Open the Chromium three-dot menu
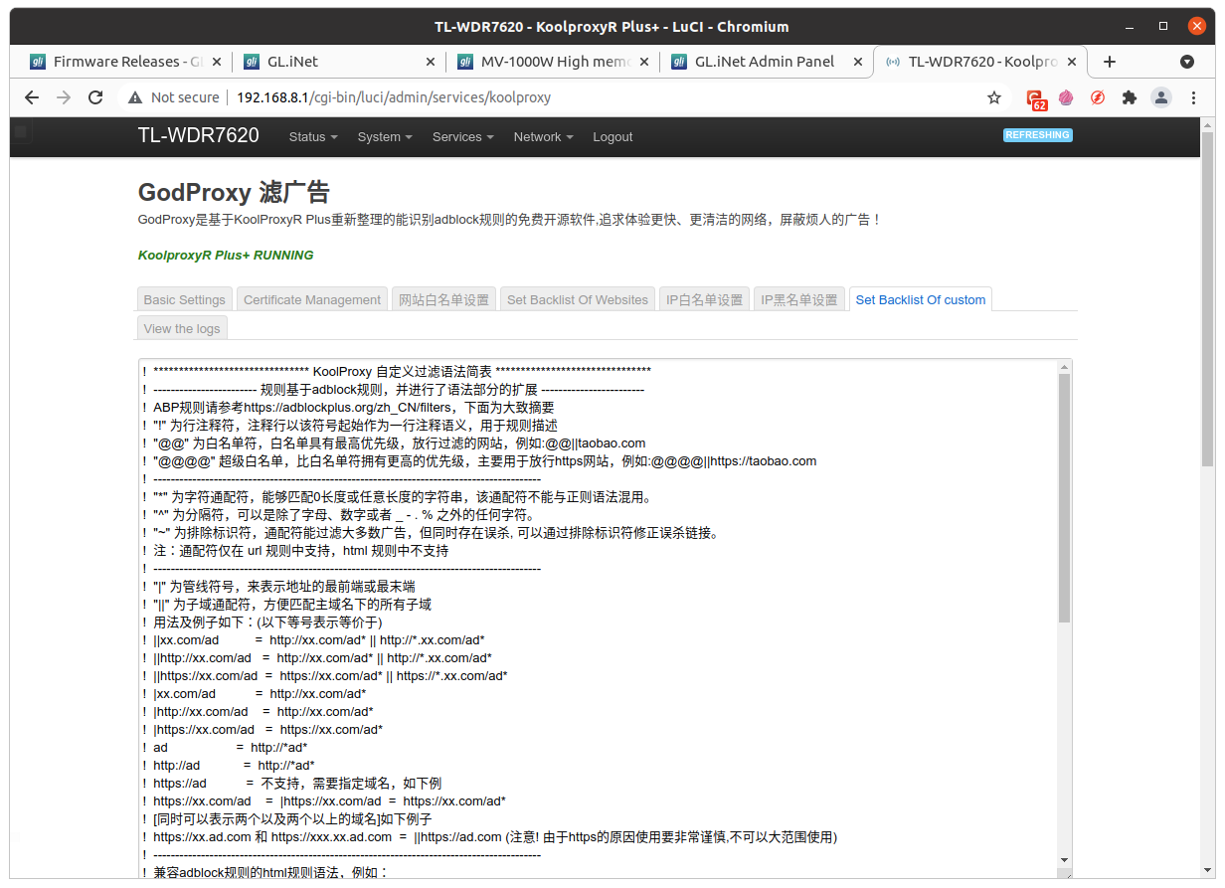Image resolution: width=1225 pixels, height=888 pixels. click(1192, 97)
